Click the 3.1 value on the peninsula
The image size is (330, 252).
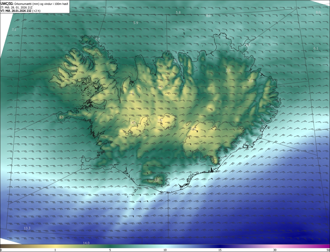pyautogui.click(x=61, y=117)
